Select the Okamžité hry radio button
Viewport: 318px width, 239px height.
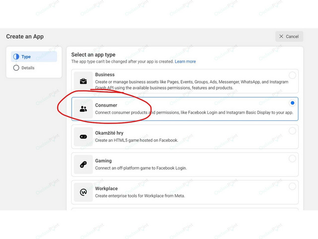tap(292, 130)
